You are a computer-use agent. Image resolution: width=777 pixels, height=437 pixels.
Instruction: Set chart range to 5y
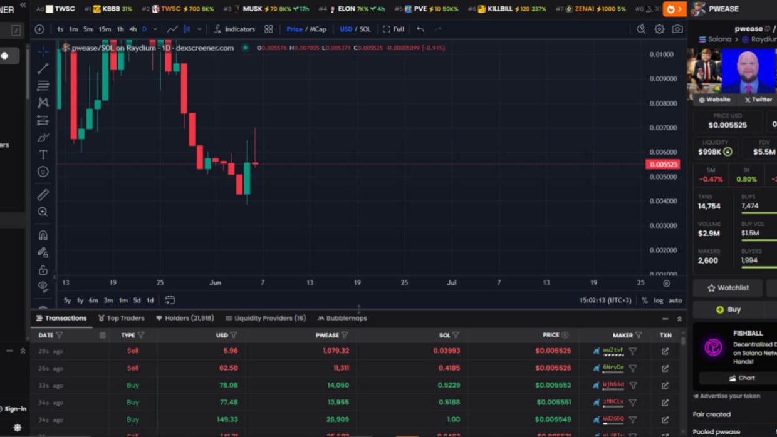[x=67, y=301]
